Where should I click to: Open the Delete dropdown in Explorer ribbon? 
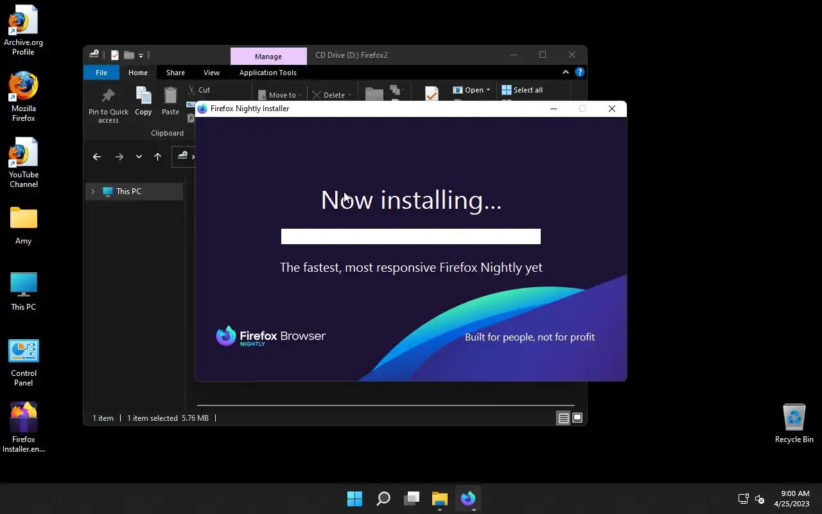[x=332, y=95]
